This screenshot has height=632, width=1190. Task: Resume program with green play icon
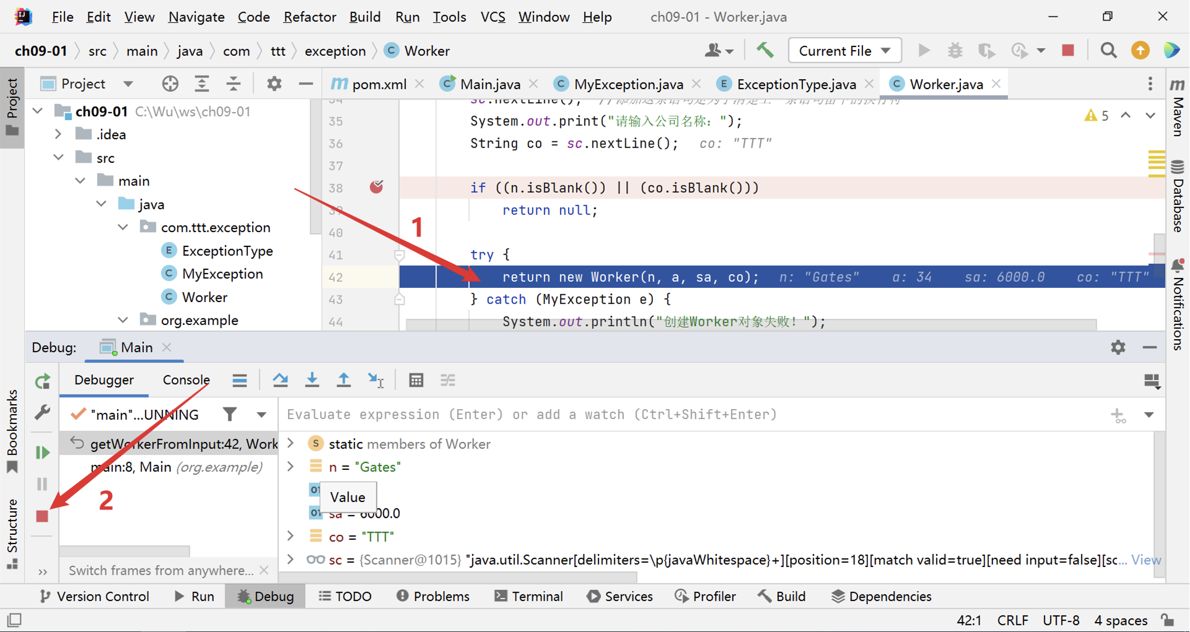[42, 452]
